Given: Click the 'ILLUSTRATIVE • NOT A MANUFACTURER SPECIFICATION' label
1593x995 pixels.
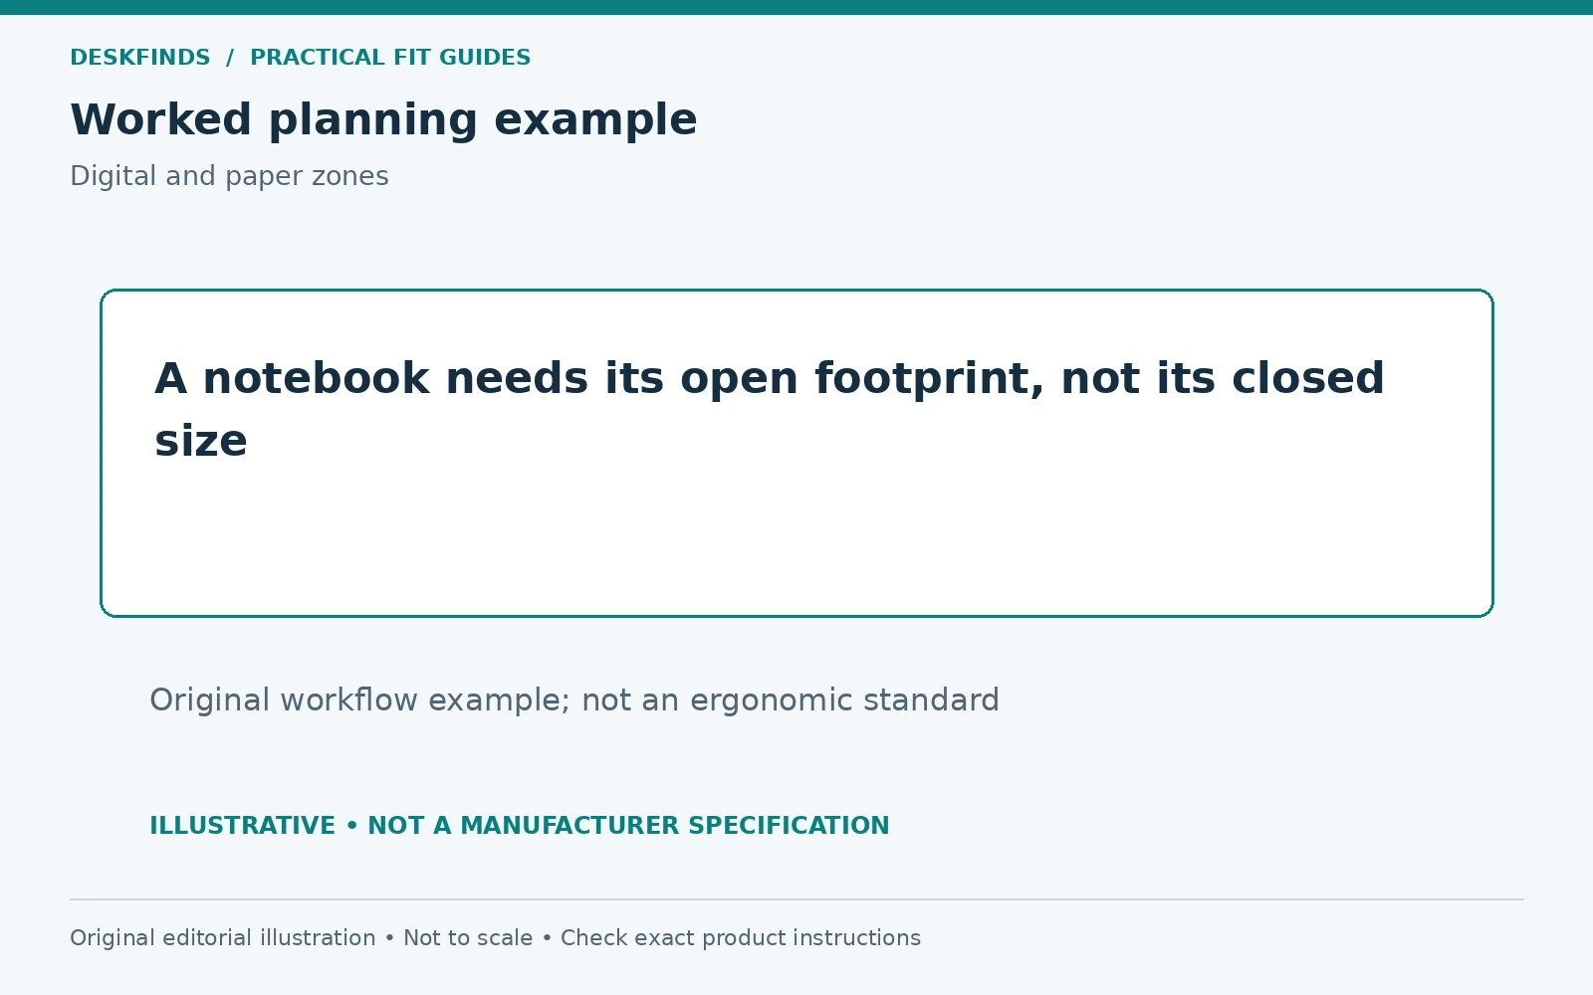Looking at the screenshot, I should point(520,826).
